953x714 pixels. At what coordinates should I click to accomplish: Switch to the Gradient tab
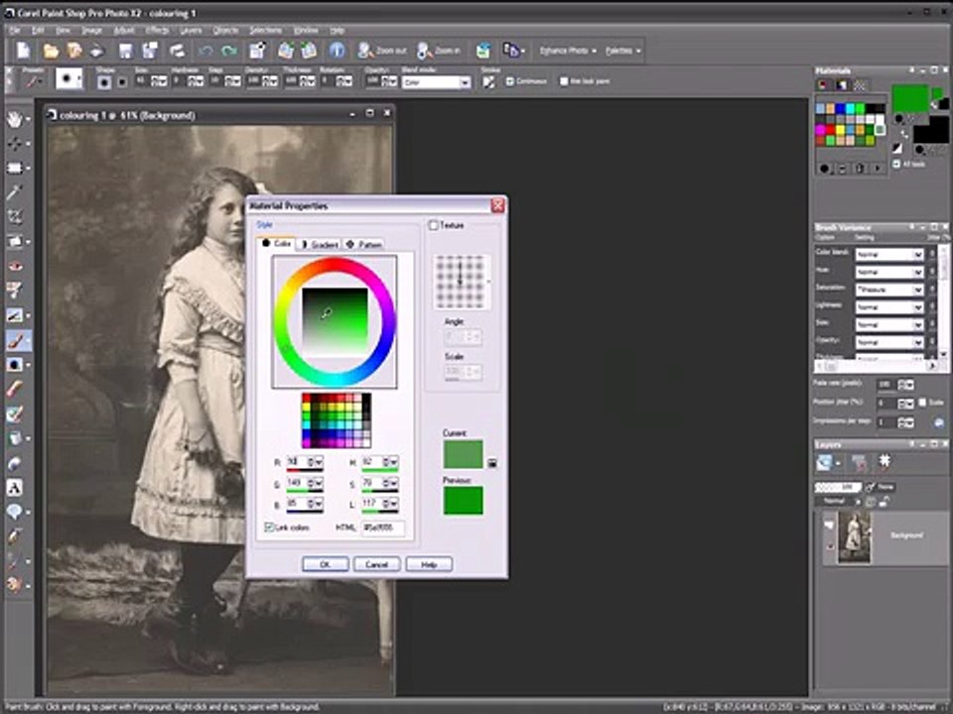click(320, 244)
